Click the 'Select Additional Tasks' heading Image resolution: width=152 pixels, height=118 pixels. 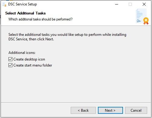[25, 13]
